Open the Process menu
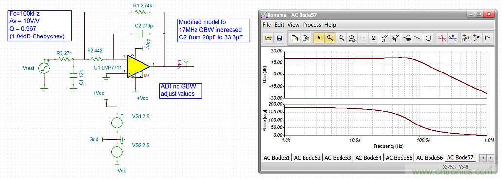 (x=312, y=25)
